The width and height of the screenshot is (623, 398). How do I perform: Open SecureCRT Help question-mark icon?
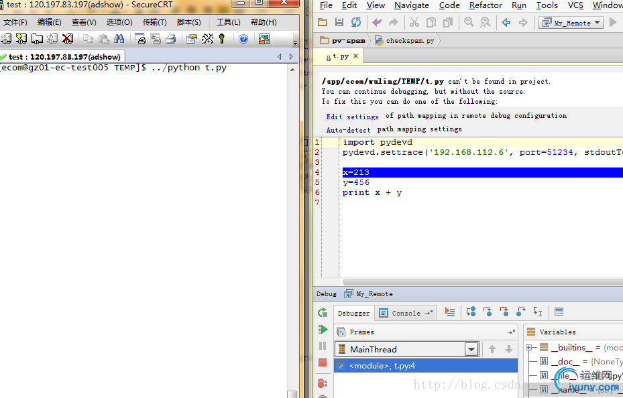click(243, 38)
